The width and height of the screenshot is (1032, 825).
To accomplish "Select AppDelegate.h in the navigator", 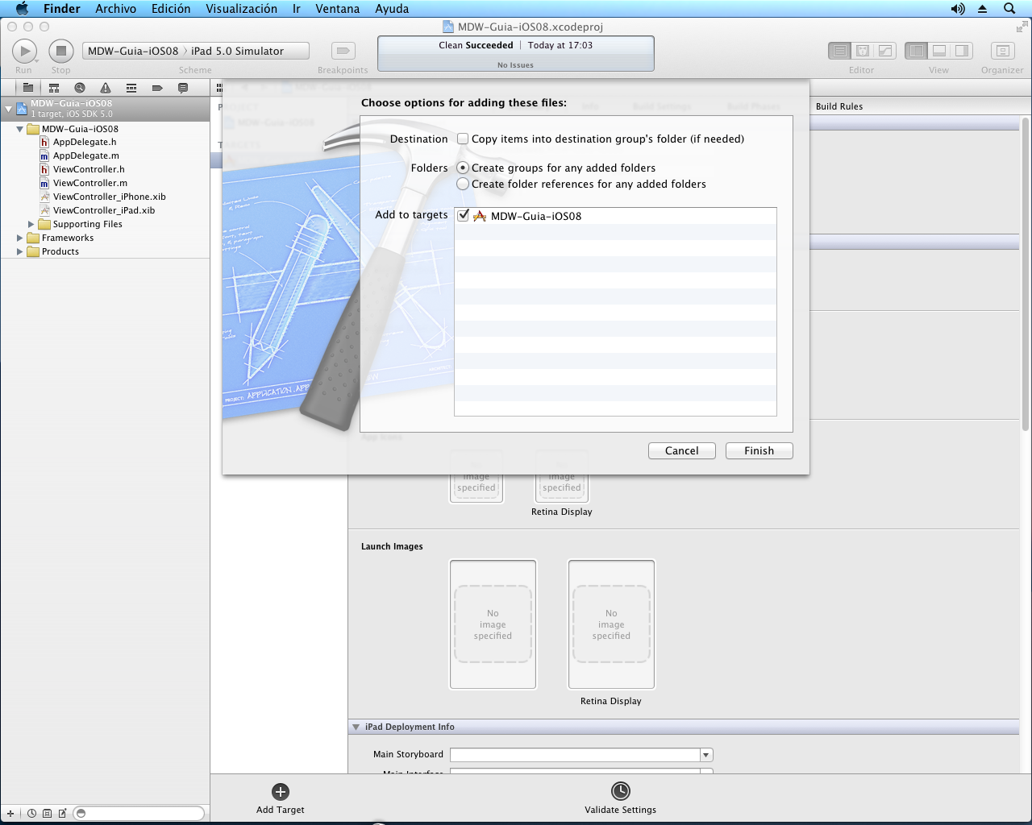I will [85, 142].
